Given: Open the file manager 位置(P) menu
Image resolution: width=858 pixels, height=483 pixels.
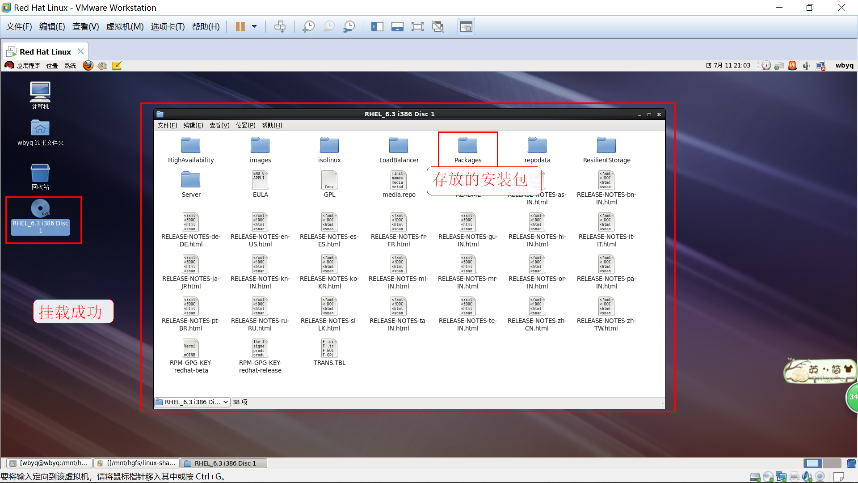Looking at the screenshot, I should pyautogui.click(x=245, y=125).
